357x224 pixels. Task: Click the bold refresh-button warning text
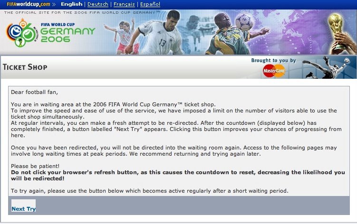point(178,175)
